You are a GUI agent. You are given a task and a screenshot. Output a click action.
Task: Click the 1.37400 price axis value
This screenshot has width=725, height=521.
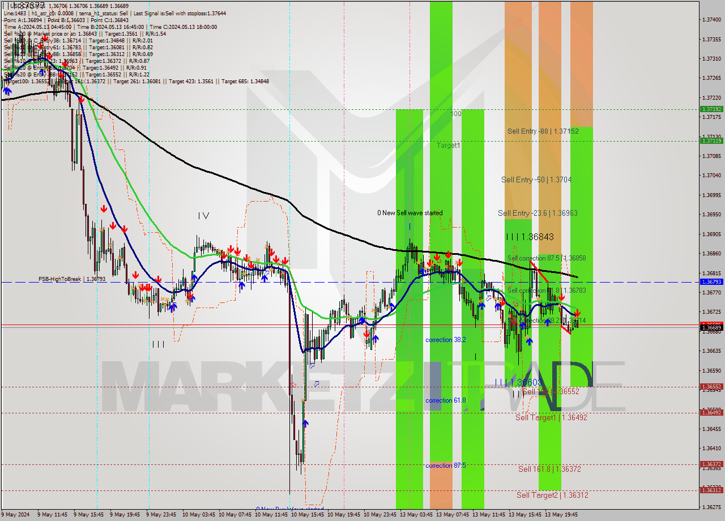(x=711, y=20)
